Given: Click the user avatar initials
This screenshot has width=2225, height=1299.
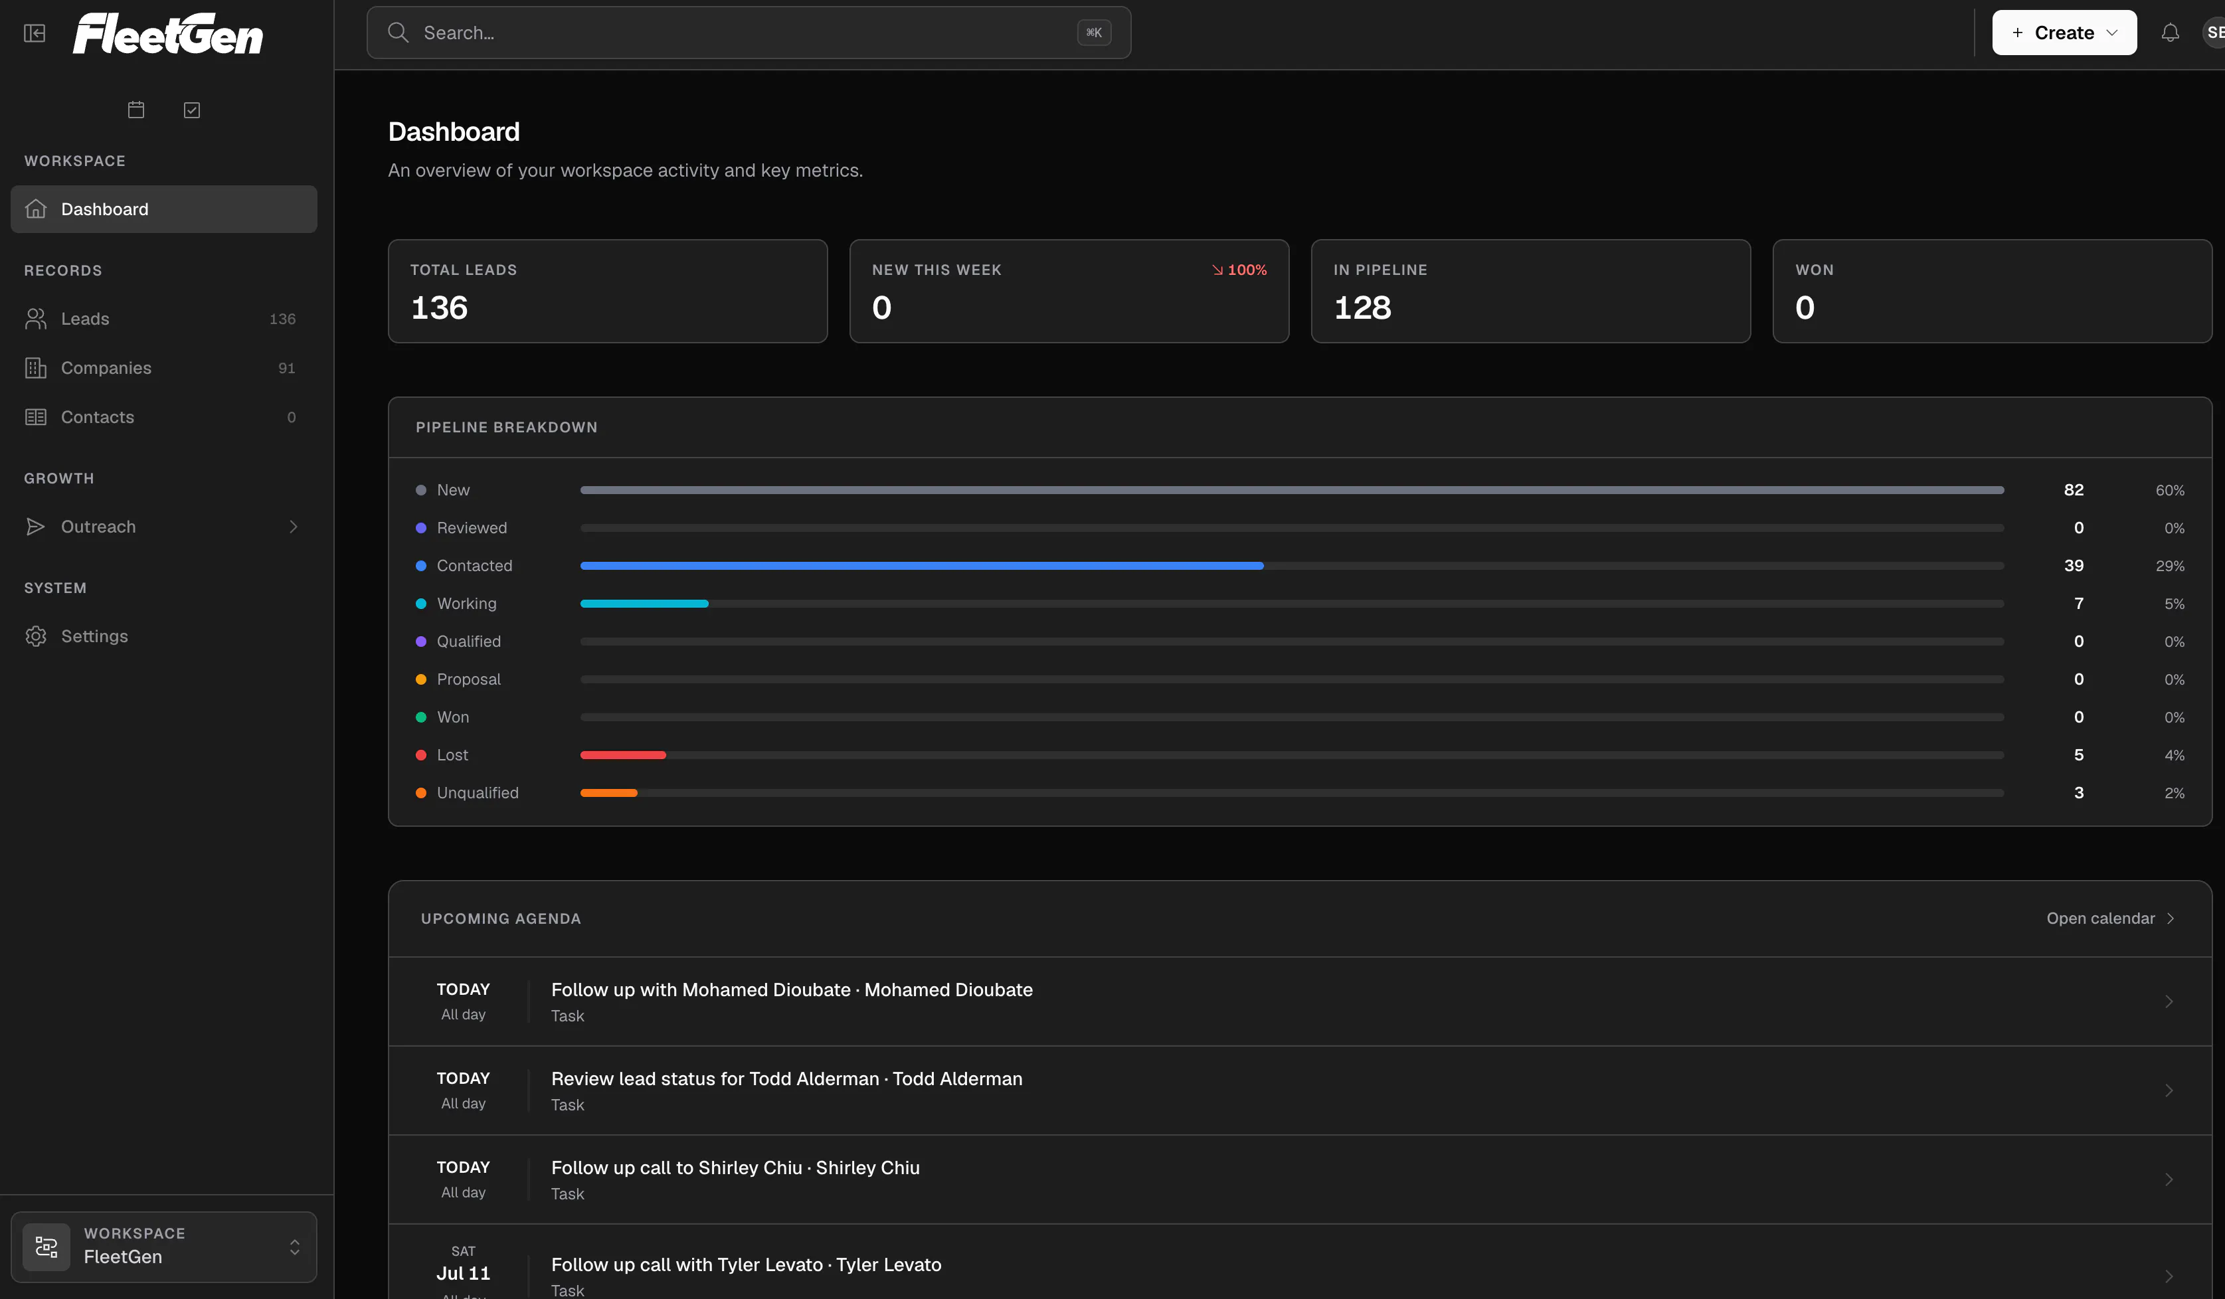Looking at the screenshot, I should click(x=2214, y=33).
